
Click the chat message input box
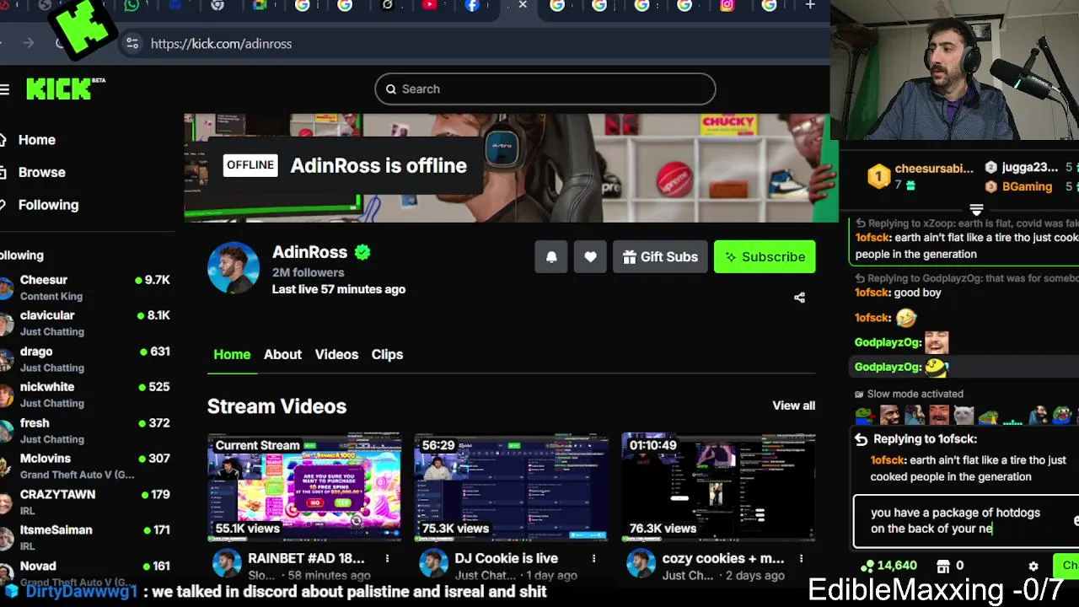coord(965,520)
